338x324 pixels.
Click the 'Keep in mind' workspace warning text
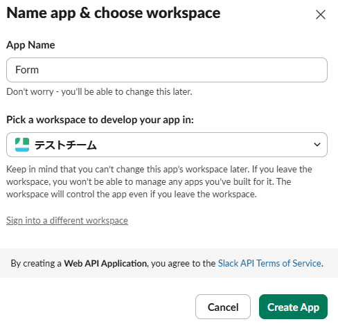(159, 181)
